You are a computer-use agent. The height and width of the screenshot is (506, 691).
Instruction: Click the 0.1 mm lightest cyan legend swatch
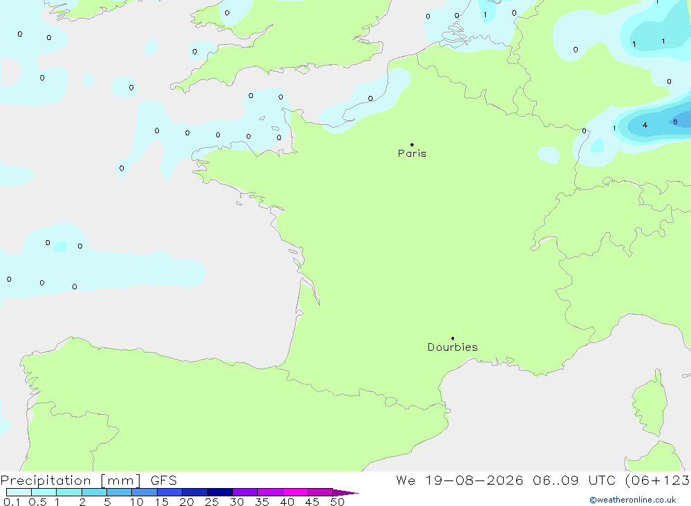pyautogui.click(x=19, y=492)
